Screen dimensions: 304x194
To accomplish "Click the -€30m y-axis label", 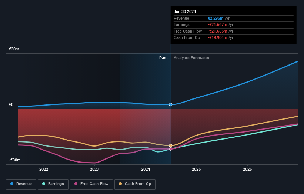I will (x=15, y=160).
